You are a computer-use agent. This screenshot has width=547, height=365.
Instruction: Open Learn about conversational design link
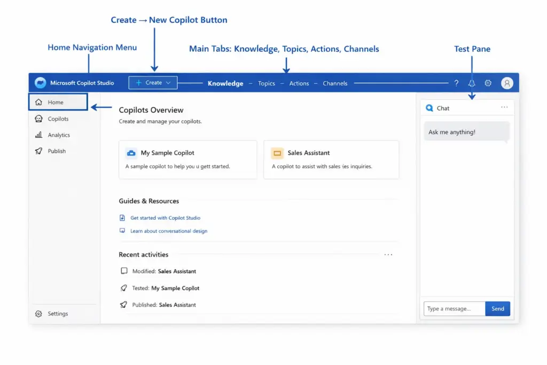point(169,231)
